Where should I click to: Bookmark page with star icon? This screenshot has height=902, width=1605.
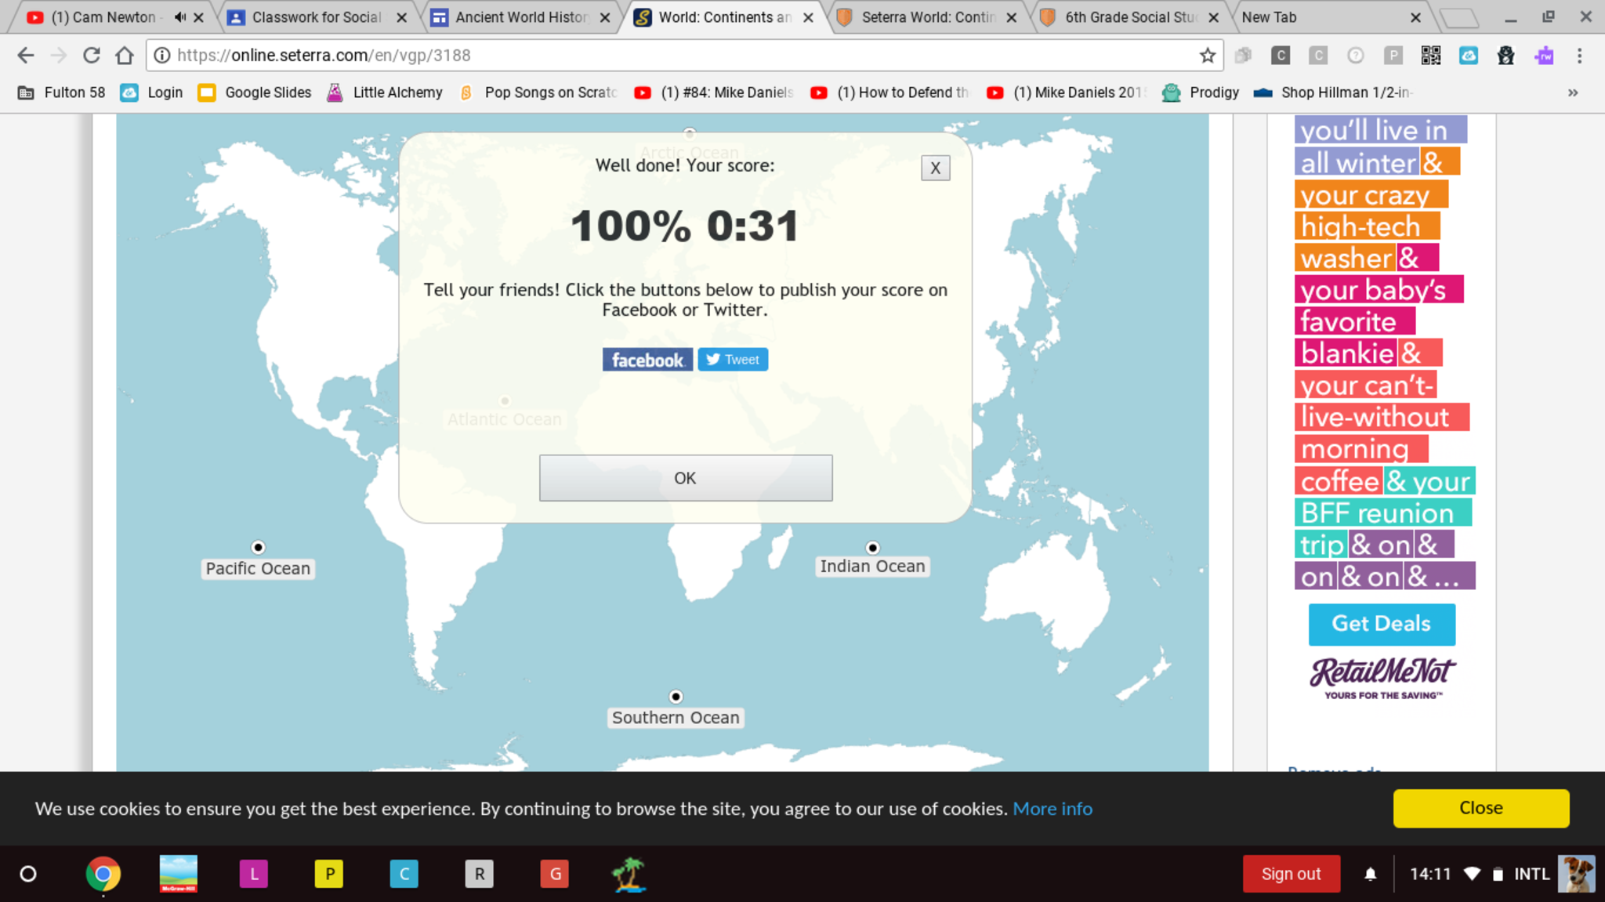[x=1207, y=55]
